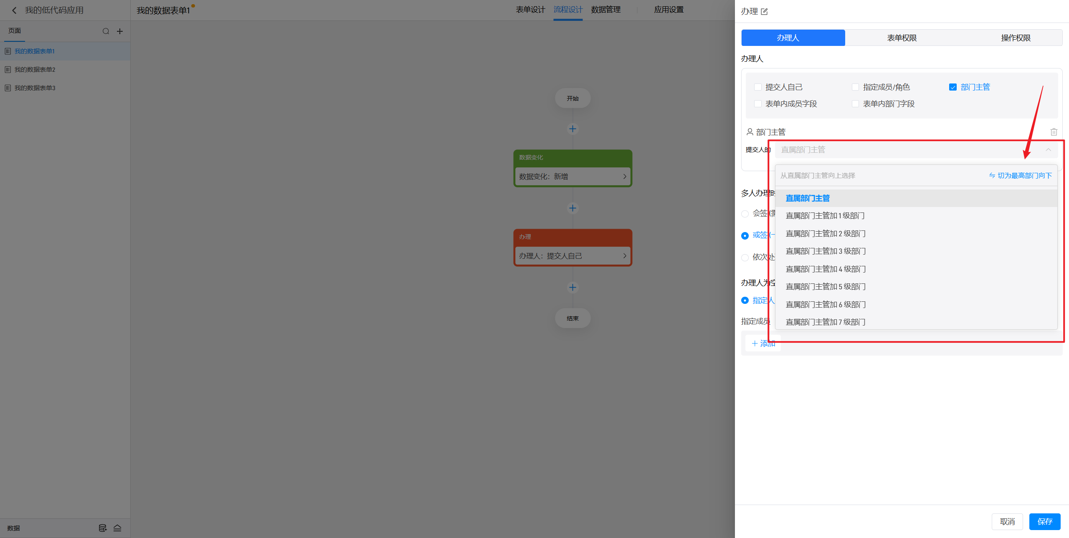The image size is (1069, 538).
Task: Select 我的数据表单2 in page list
Action: (35, 70)
